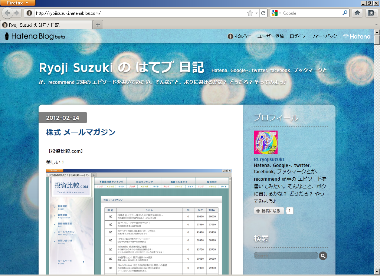This screenshot has width=380, height=276.
Task: Open the Firefox application menu
Action: pyautogui.click(x=18, y=3)
